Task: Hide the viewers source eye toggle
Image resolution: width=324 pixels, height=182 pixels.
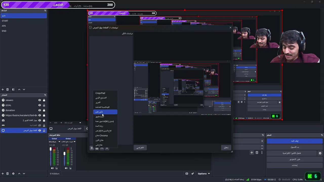Action: point(39,100)
